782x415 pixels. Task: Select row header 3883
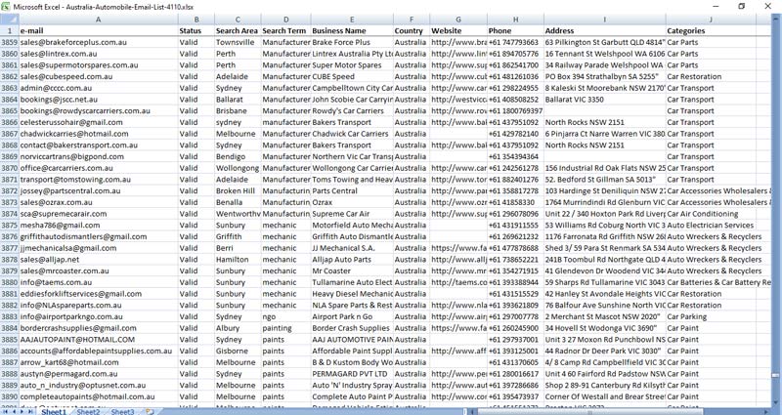click(x=10, y=316)
